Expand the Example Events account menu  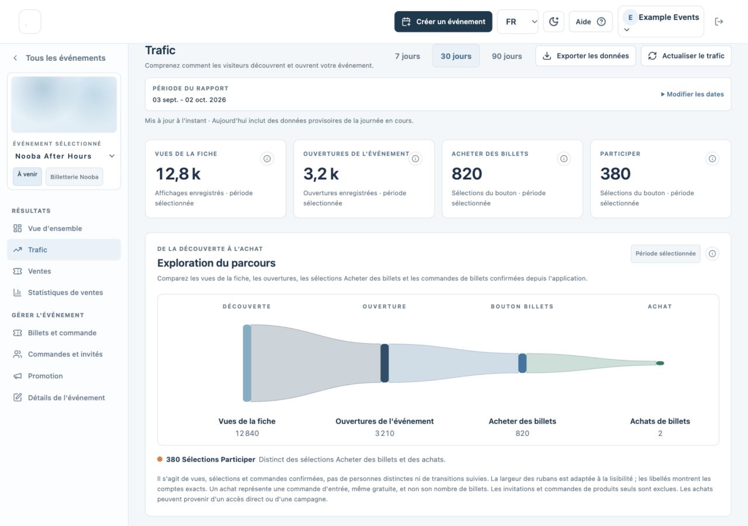point(661,22)
